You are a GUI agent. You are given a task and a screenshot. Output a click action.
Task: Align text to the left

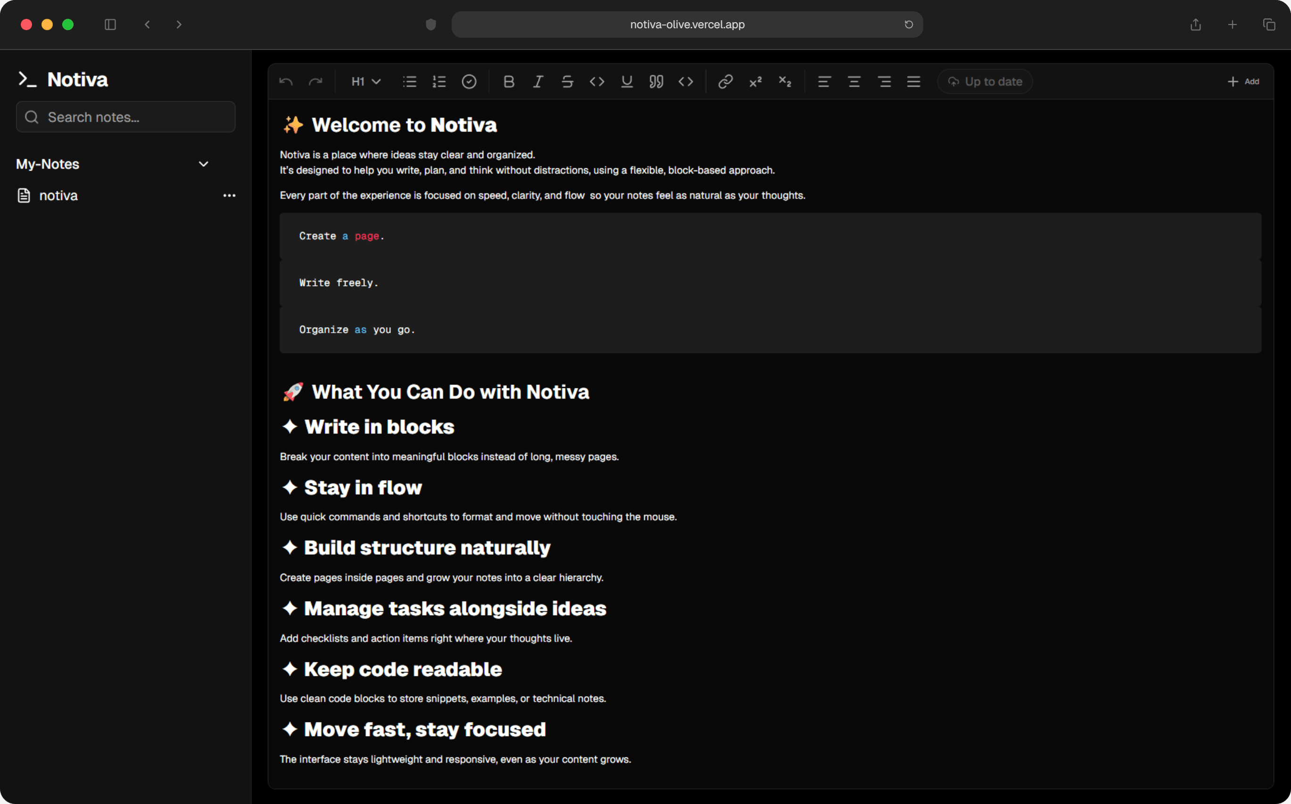point(824,82)
